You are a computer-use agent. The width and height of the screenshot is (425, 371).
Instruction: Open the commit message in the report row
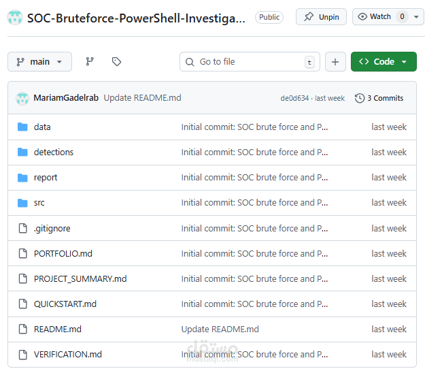254,178
